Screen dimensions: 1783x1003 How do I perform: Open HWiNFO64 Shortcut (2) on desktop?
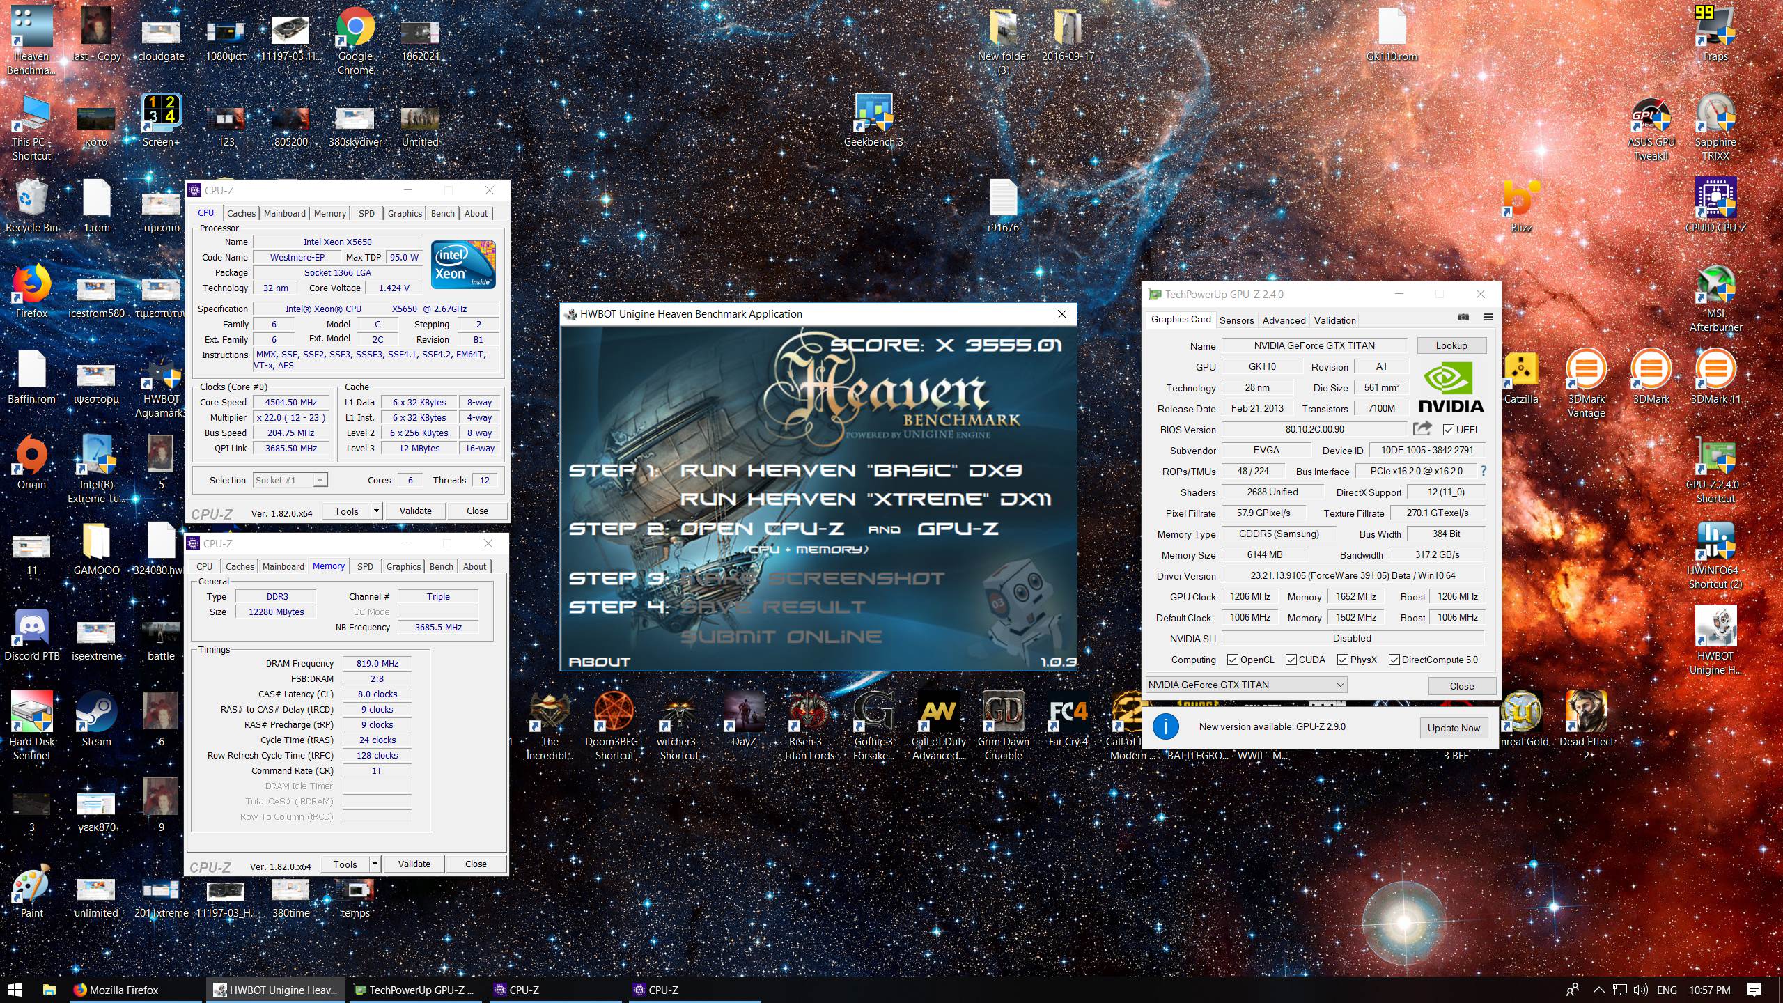point(1715,555)
